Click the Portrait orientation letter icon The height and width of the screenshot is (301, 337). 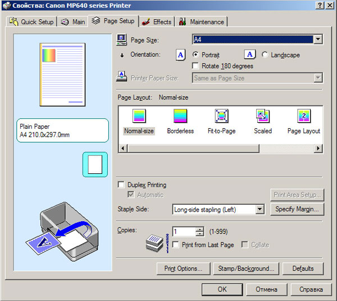coord(180,55)
